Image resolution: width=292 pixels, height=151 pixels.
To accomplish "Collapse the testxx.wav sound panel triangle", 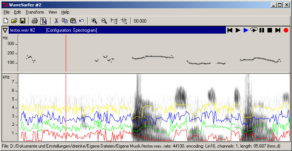I will point(5,30).
